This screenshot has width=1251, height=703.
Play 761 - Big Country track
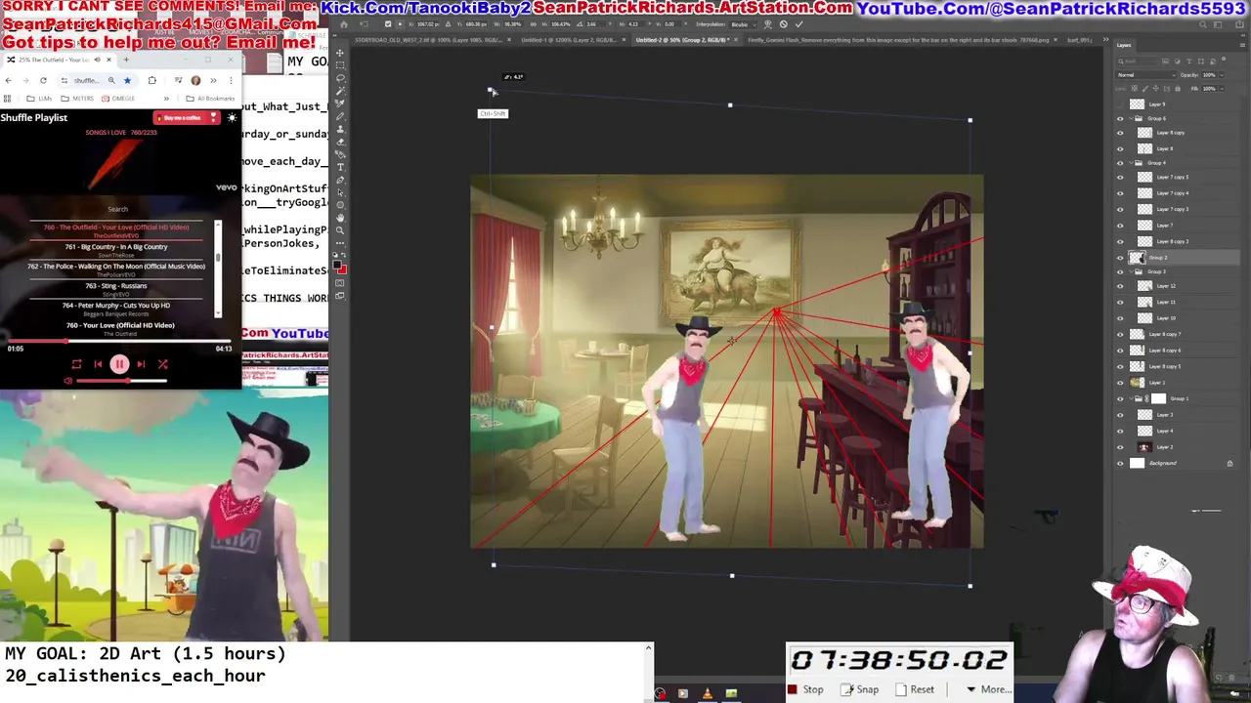click(x=116, y=250)
